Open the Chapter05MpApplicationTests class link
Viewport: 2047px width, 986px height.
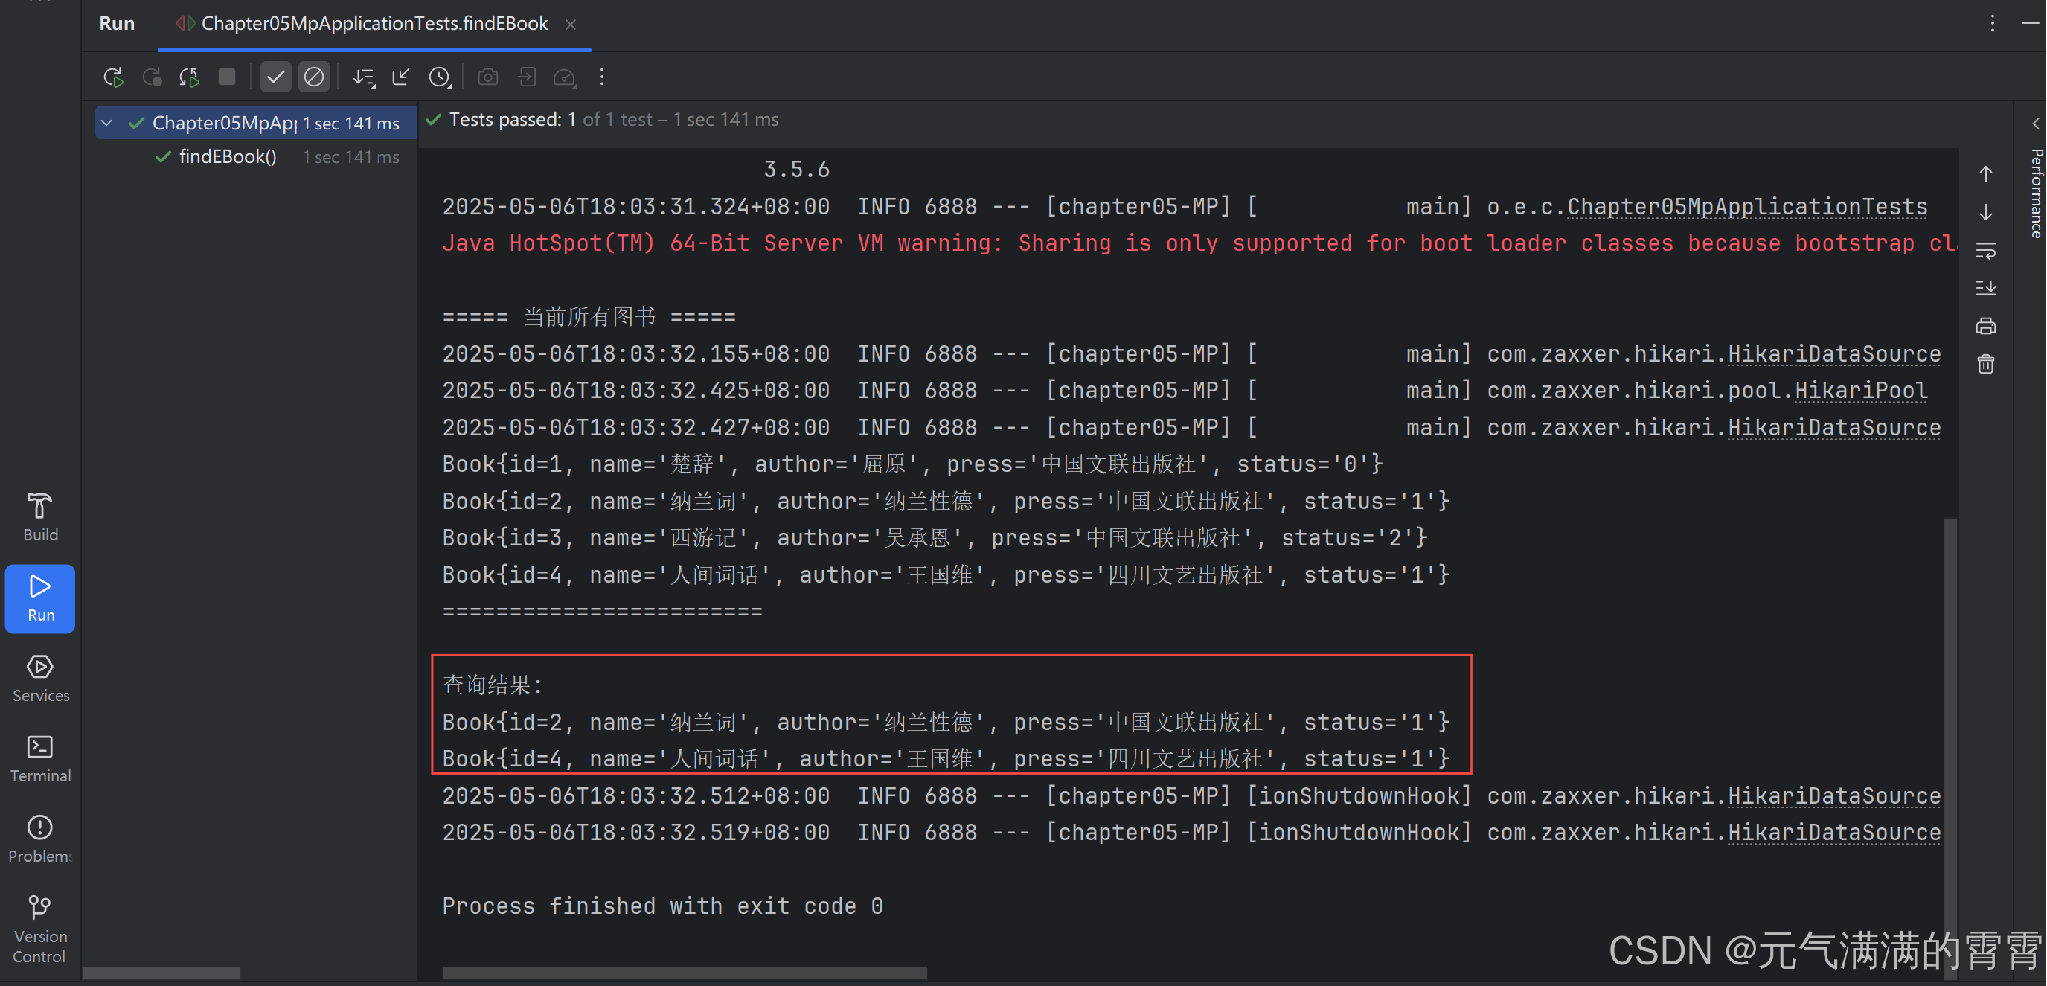pyautogui.click(x=1746, y=207)
